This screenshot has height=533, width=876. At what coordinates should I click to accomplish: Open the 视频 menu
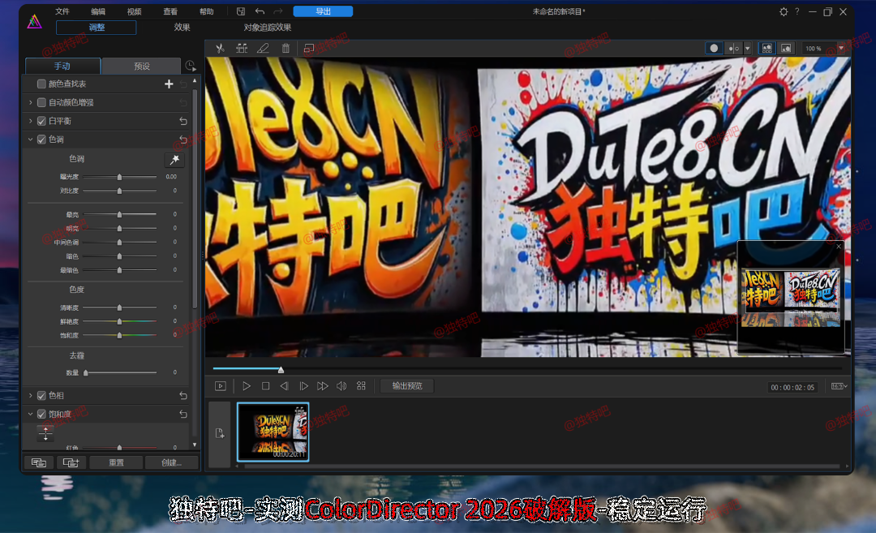[134, 11]
